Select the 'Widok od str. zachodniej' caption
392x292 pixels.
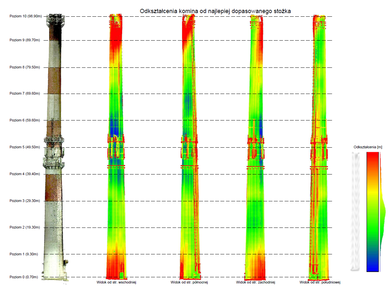pyautogui.click(x=255, y=282)
